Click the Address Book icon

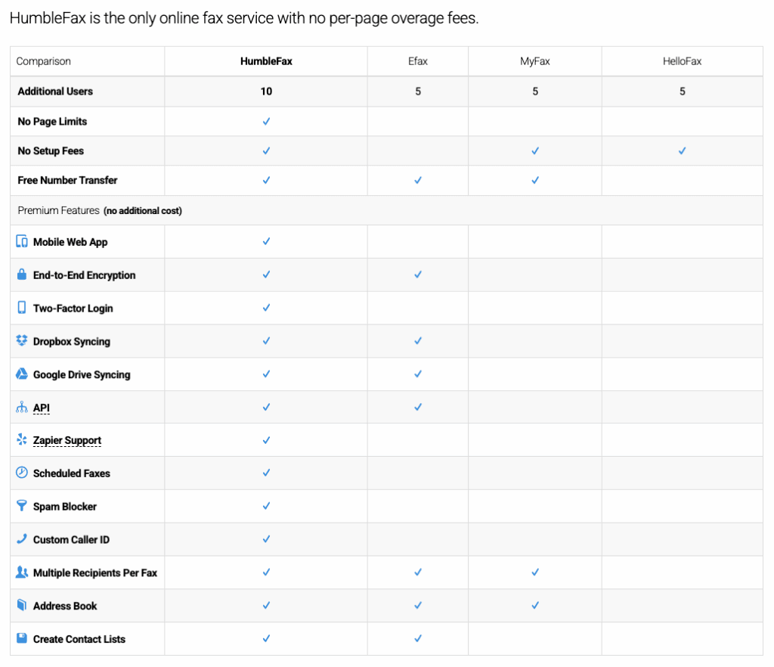(x=22, y=606)
